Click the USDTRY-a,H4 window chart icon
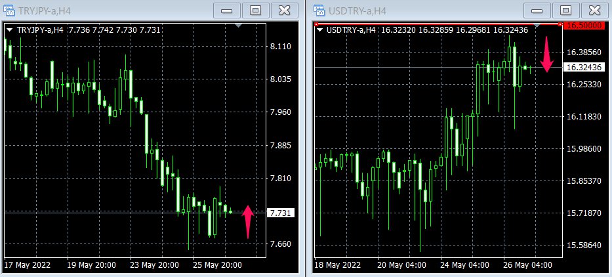The height and width of the screenshot is (277, 612). pyautogui.click(x=319, y=10)
